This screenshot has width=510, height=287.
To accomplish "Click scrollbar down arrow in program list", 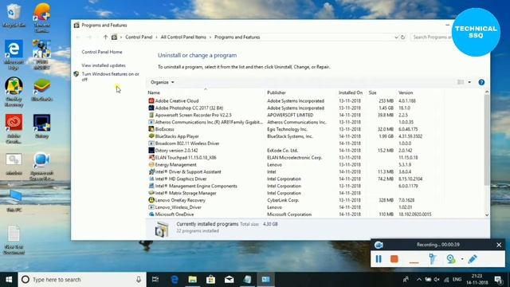I will (x=487, y=214).
